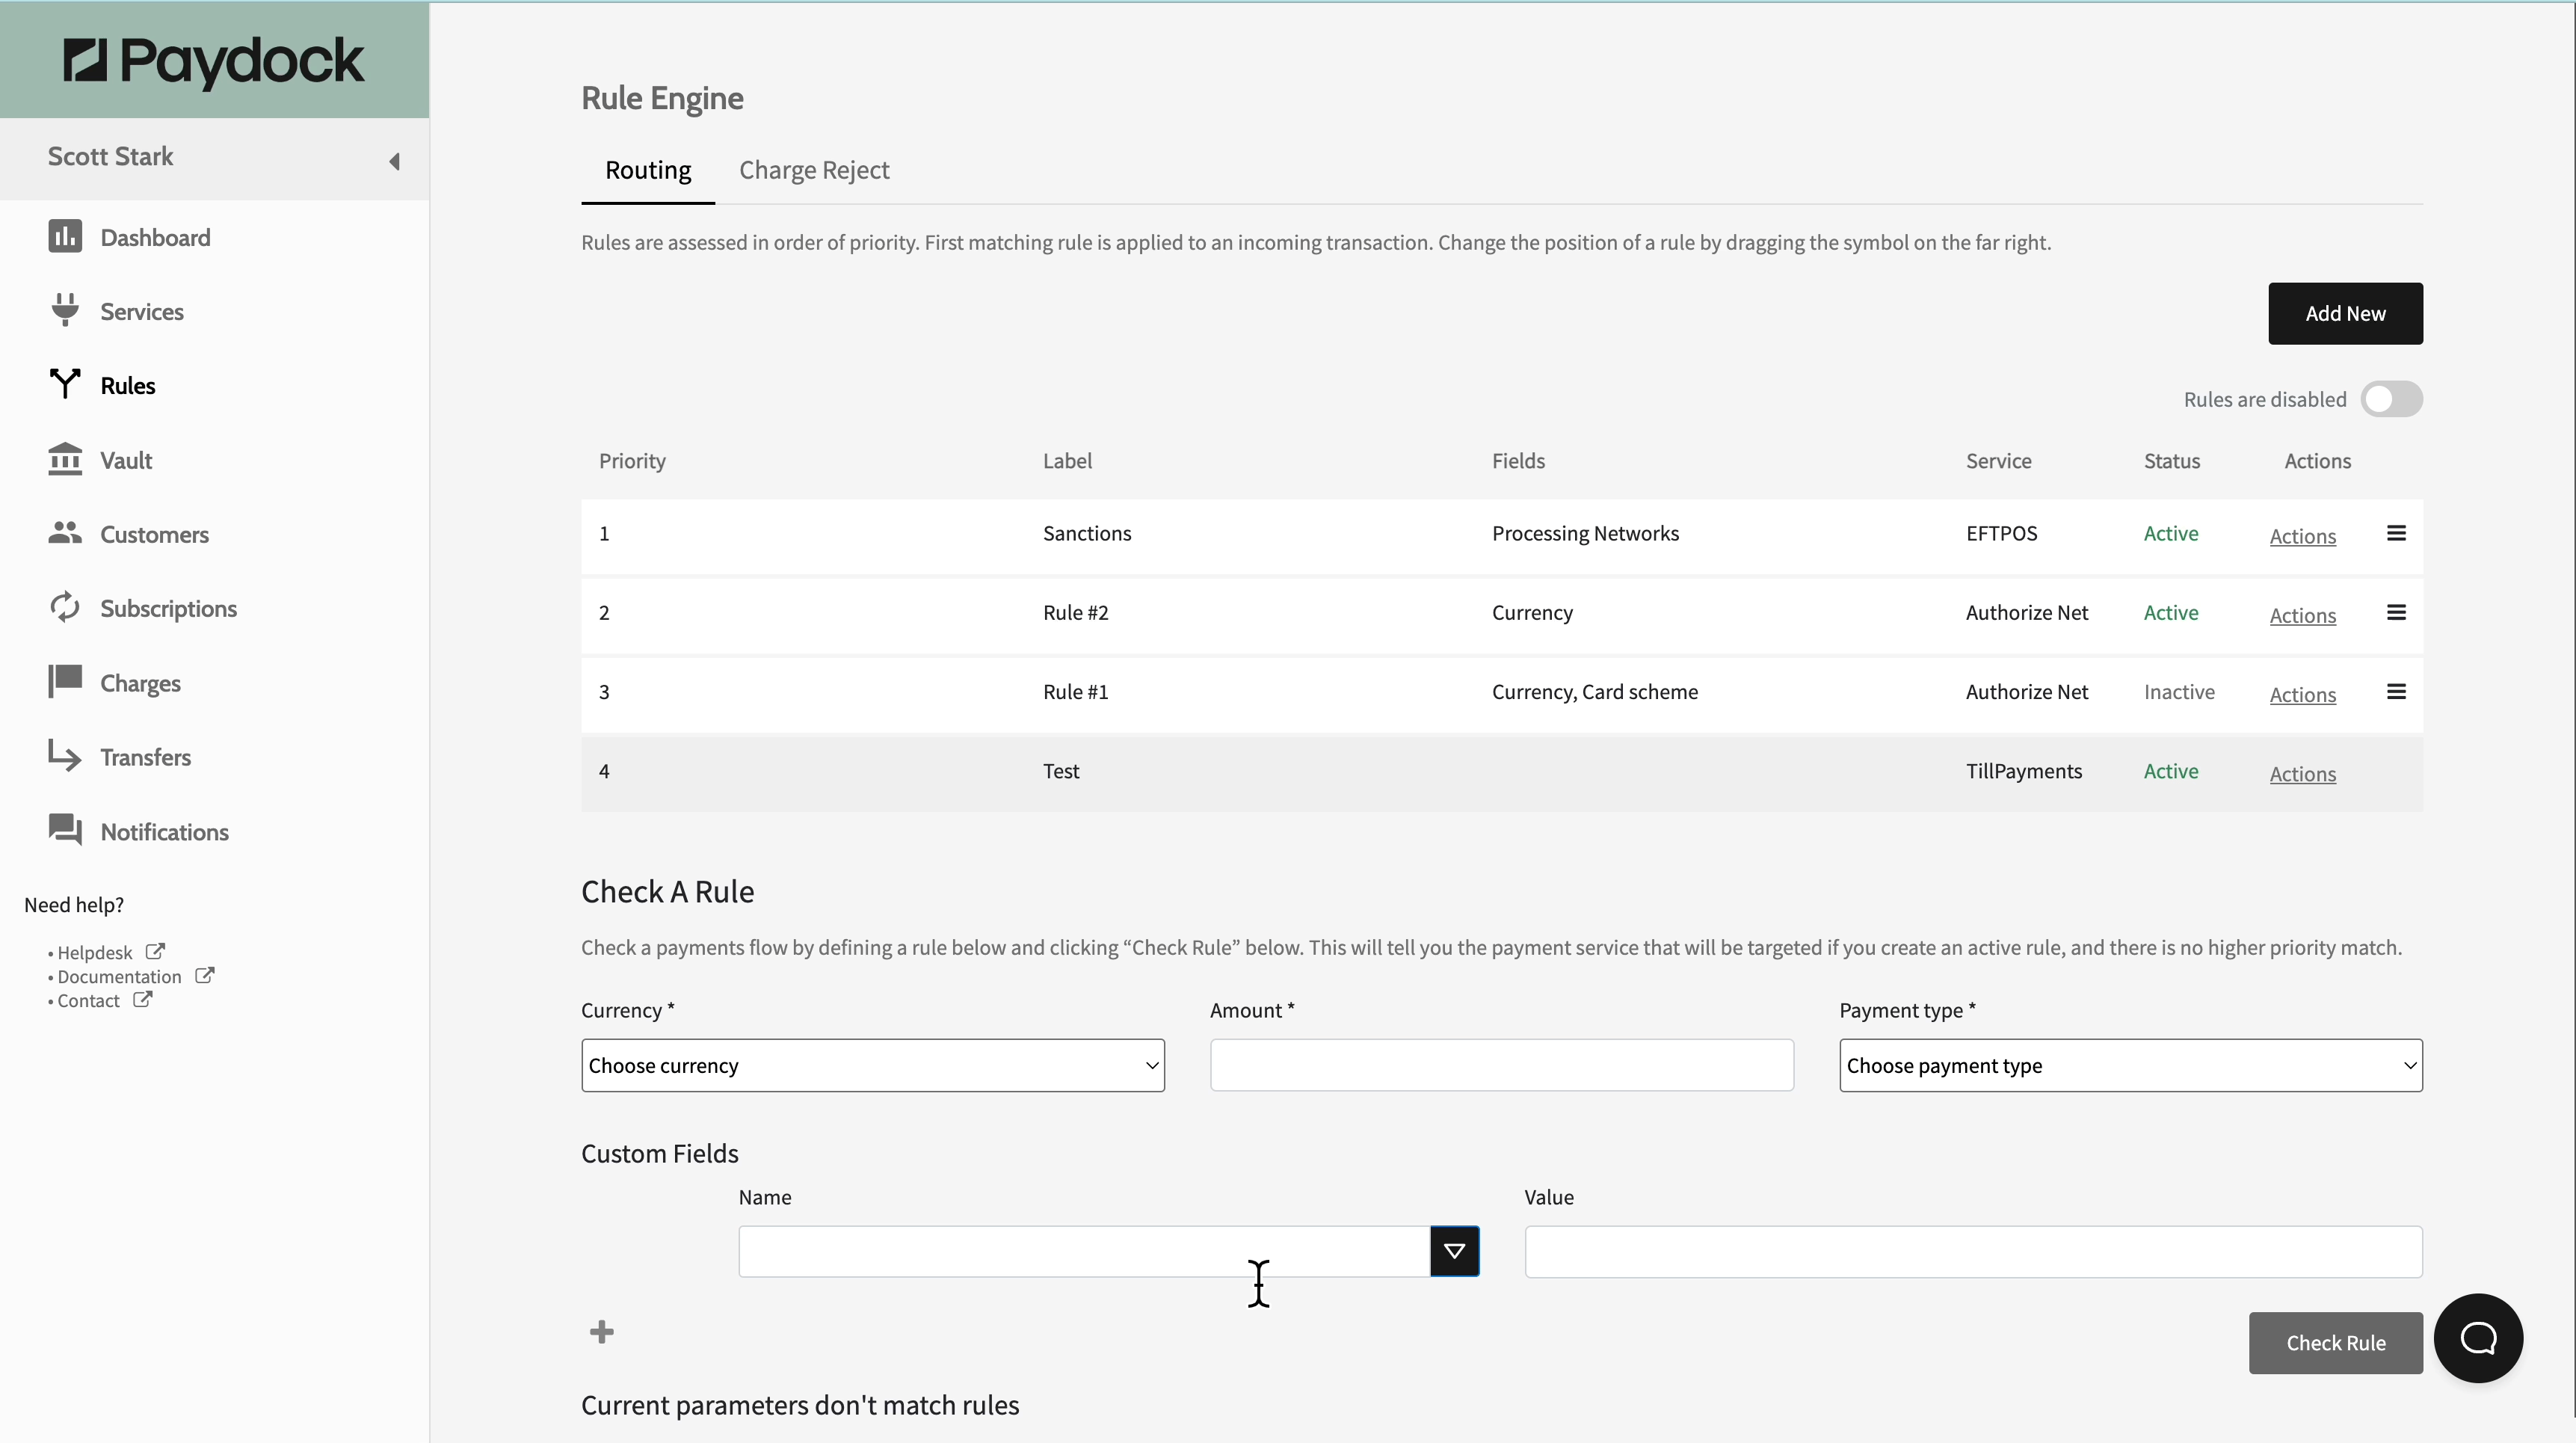
Task: Open Customers via people icon
Action: (65, 533)
